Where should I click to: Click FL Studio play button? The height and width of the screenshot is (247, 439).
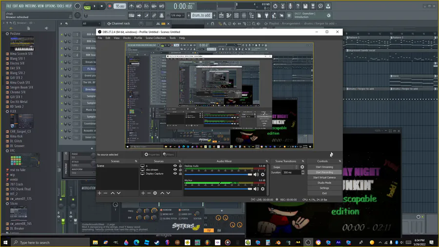click(94, 6)
